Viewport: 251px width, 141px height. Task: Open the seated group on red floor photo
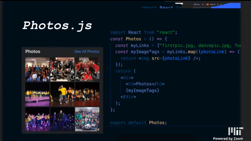coord(87,94)
